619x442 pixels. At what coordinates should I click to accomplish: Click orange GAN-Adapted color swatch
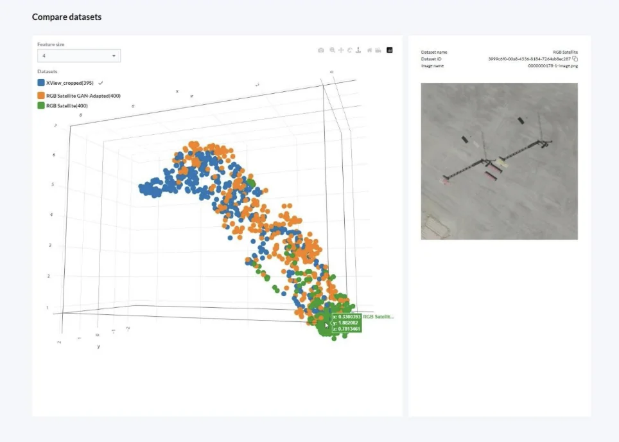(41, 96)
